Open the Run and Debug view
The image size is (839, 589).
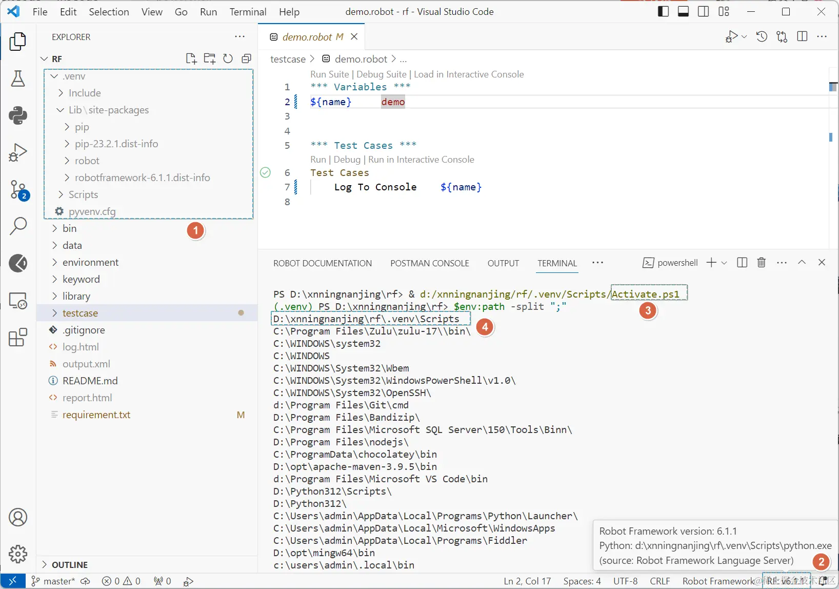tap(18, 152)
